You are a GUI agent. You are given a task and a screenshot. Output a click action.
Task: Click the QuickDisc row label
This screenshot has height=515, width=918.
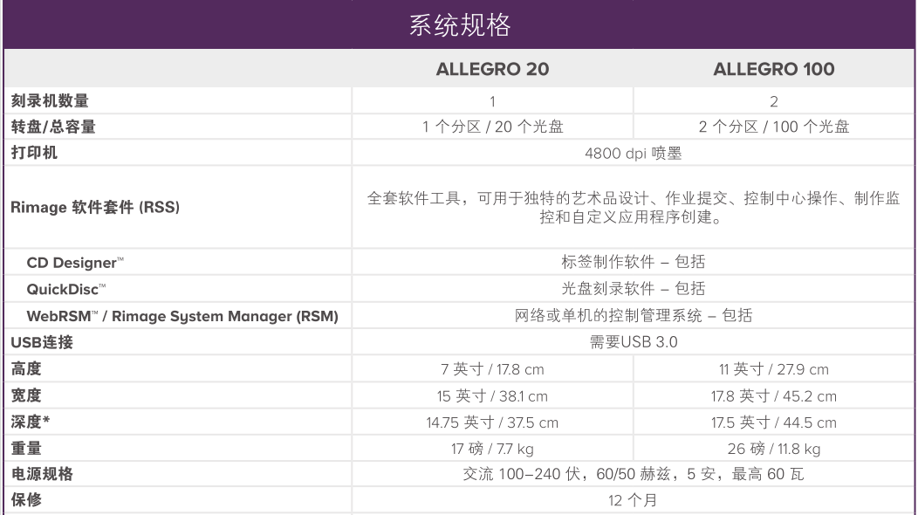pos(66,289)
